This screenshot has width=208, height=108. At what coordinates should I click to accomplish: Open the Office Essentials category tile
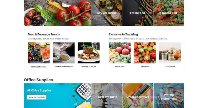[138, 96]
